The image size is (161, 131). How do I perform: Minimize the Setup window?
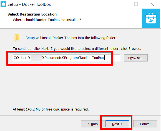[x=120, y=4]
